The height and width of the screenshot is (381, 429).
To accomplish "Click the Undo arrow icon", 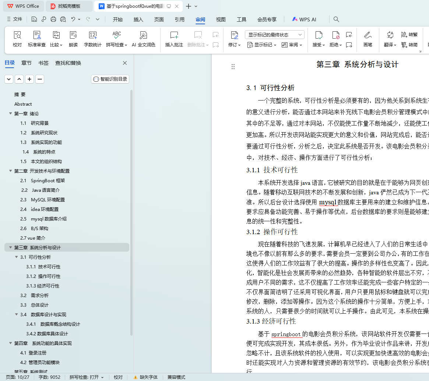I will pyautogui.click(x=73, y=20).
